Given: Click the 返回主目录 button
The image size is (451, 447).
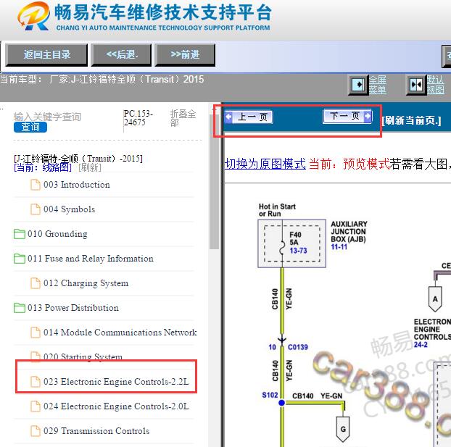Looking at the screenshot, I should (46, 54).
